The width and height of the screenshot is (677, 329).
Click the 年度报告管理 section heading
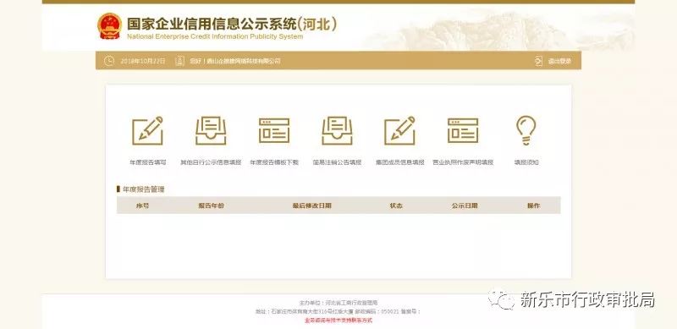click(143, 189)
